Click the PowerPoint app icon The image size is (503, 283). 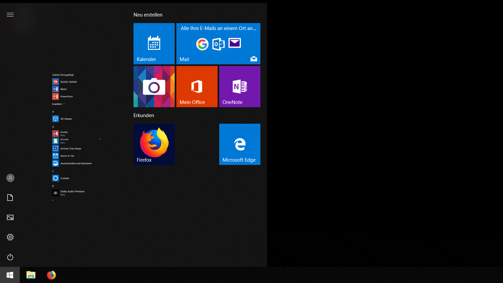tap(55, 96)
